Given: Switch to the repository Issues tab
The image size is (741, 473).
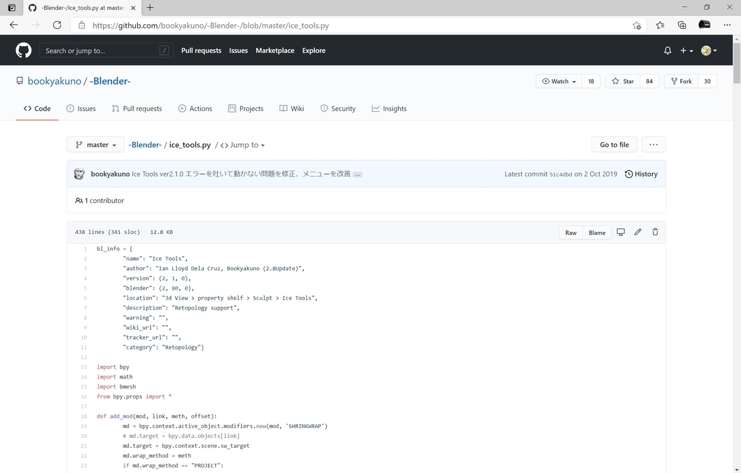Looking at the screenshot, I should coord(81,109).
